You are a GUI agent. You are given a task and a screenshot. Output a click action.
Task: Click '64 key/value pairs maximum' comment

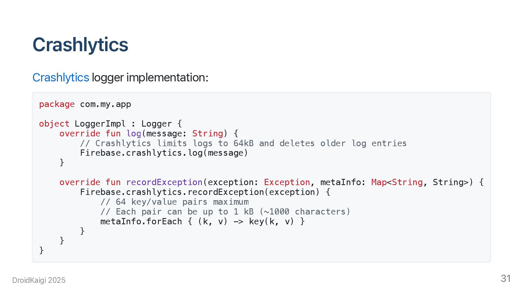pos(175,202)
